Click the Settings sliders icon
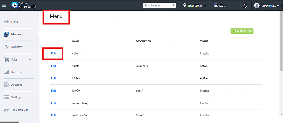The image size is (283, 123). click(x=7, y=97)
